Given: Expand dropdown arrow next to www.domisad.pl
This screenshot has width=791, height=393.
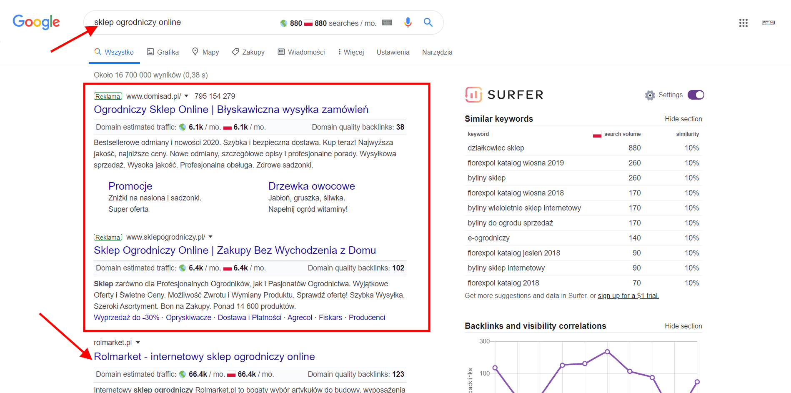Looking at the screenshot, I should pyautogui.click(x=186, y=96).
